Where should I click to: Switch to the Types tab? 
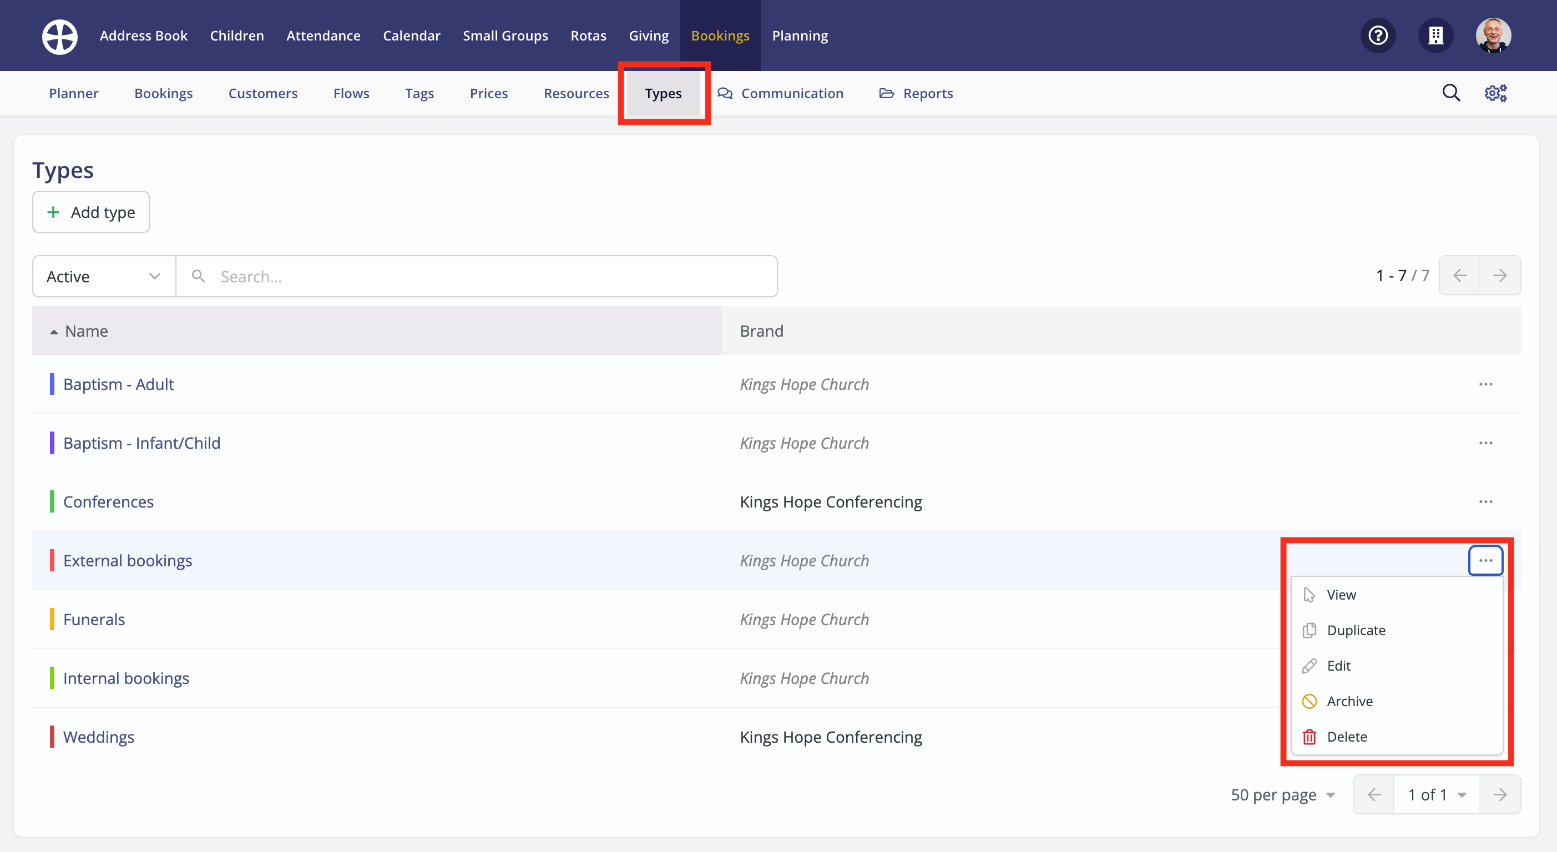coord(663,93)
